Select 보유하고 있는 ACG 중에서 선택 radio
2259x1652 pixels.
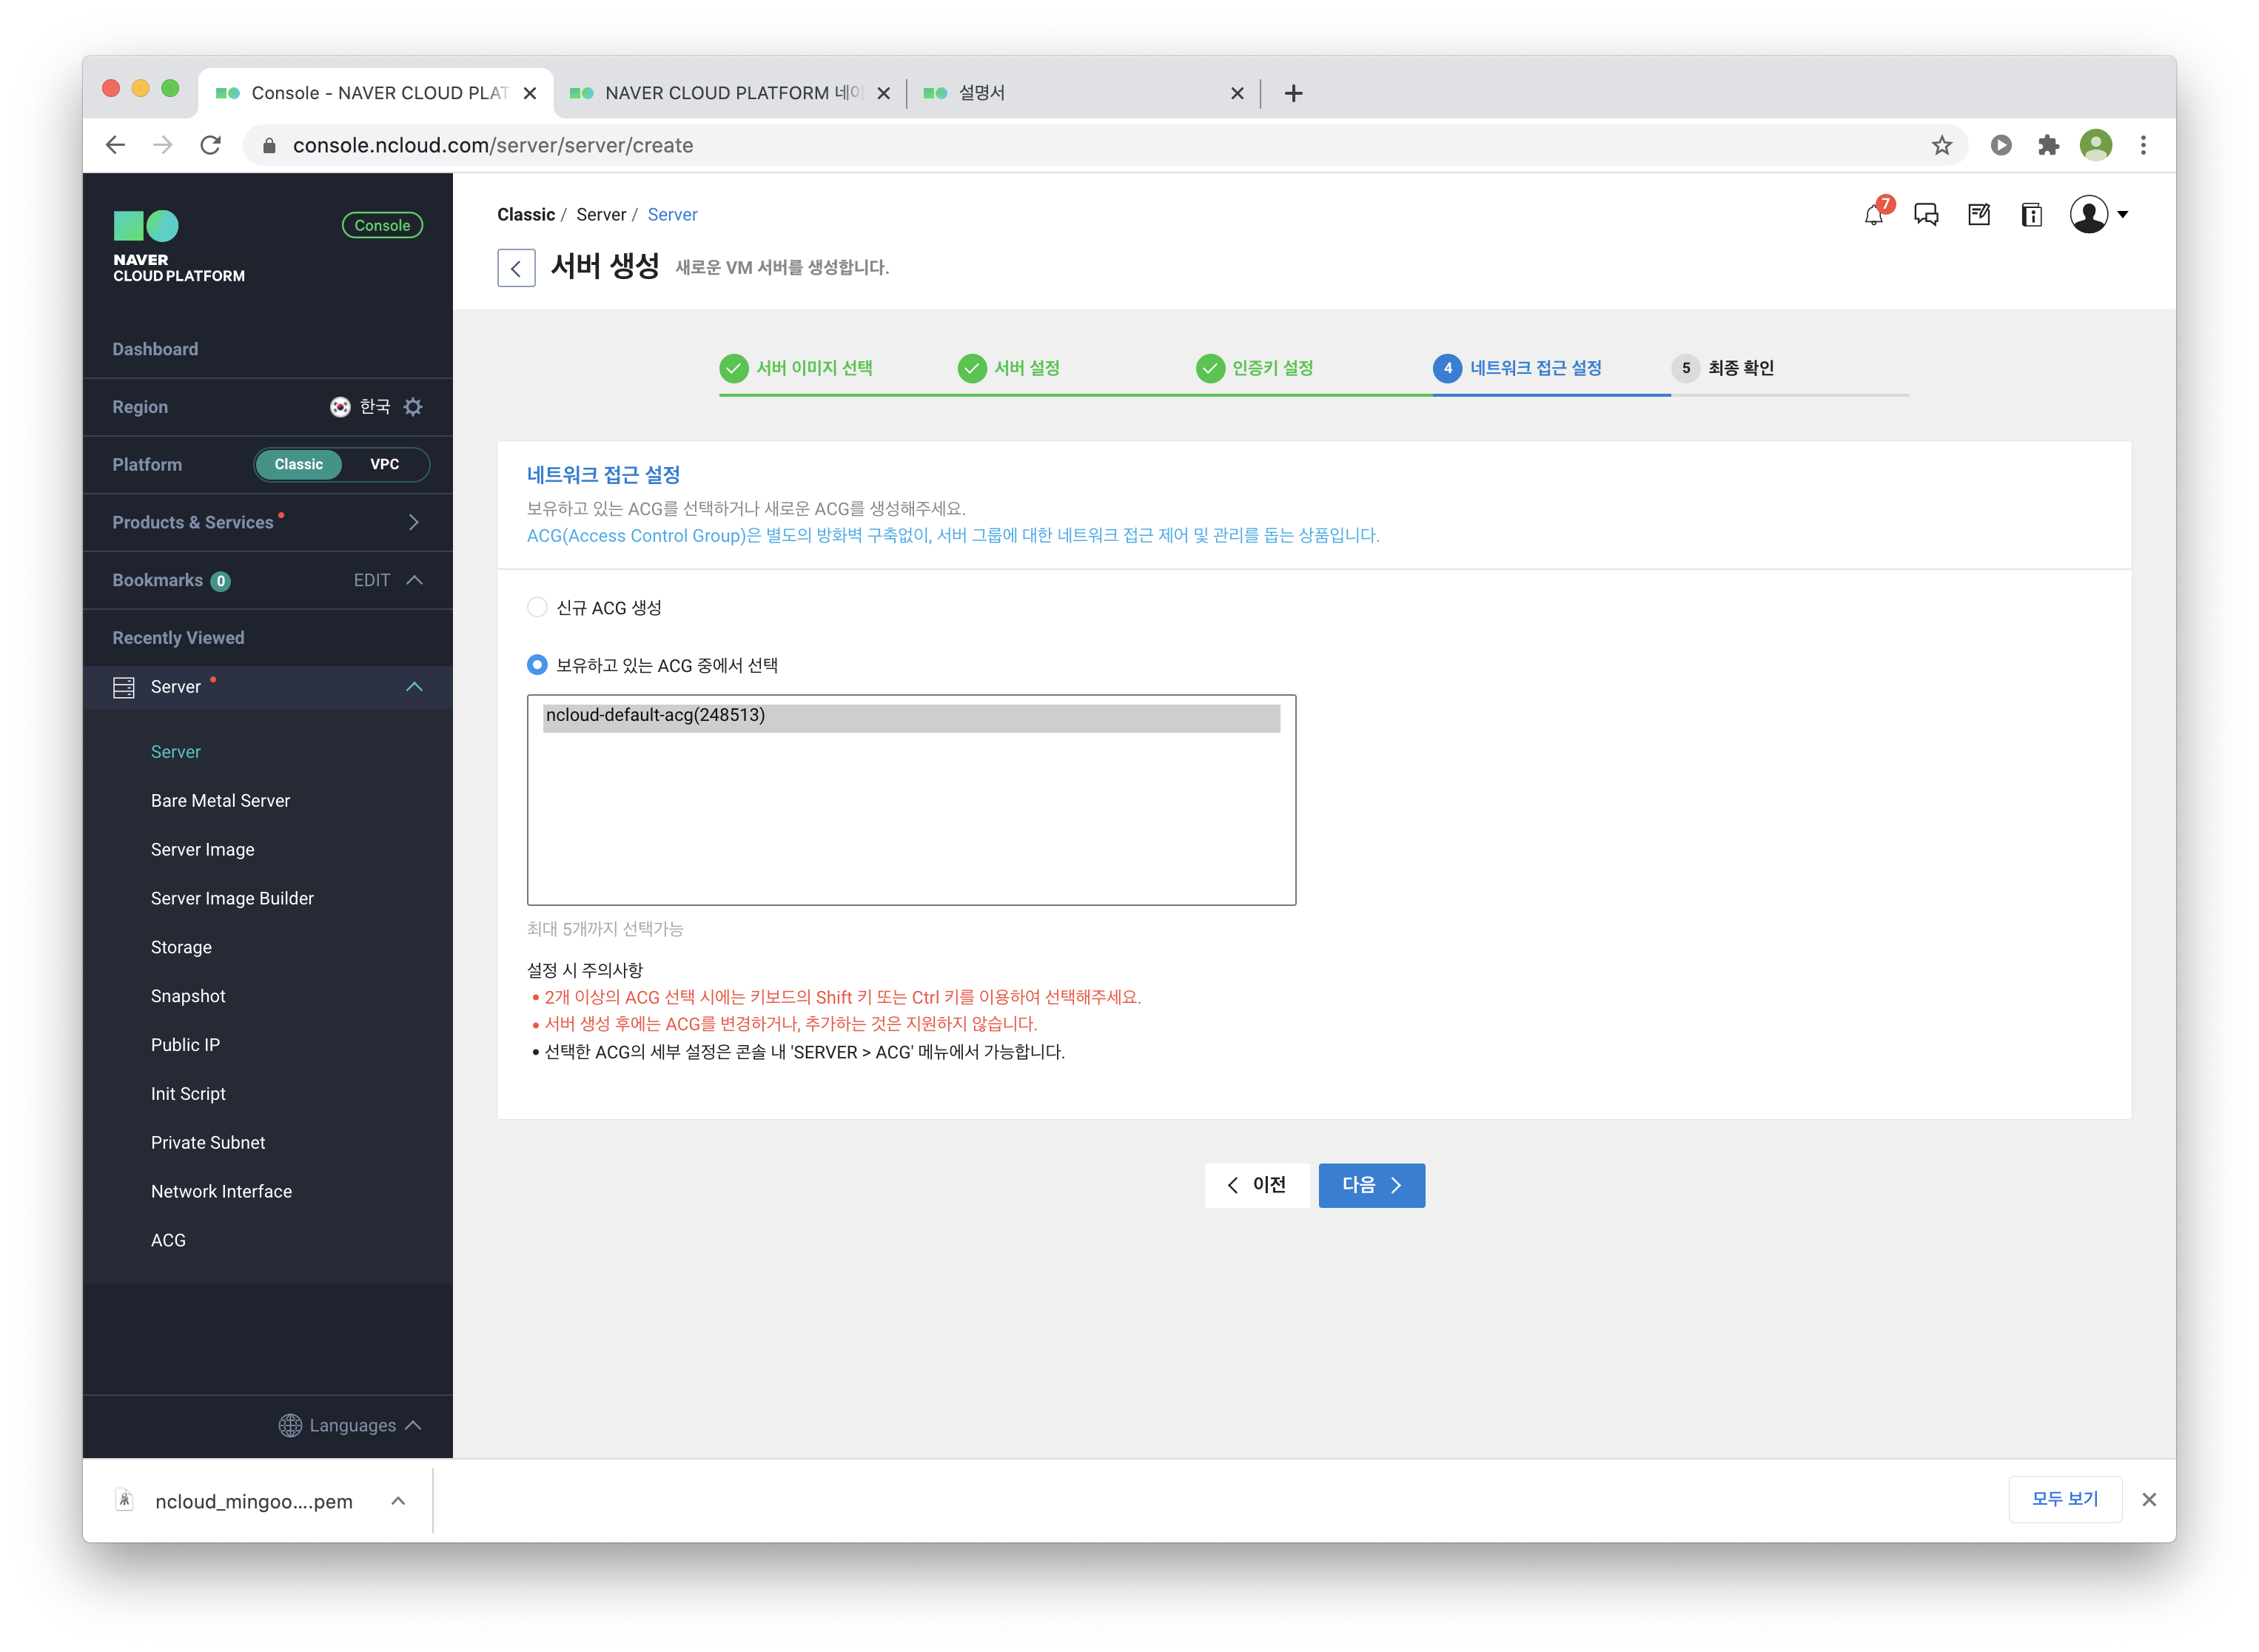(537, 665)
